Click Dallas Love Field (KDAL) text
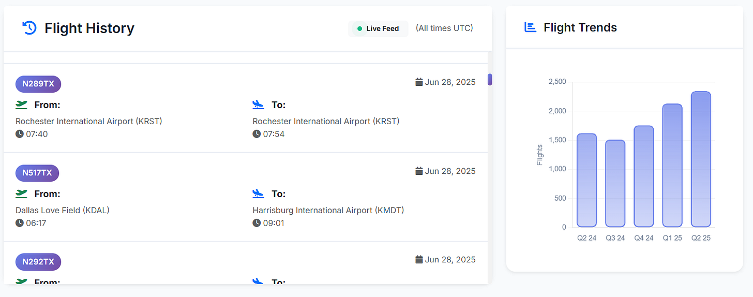The image size is (753, 297). (63, 210)
